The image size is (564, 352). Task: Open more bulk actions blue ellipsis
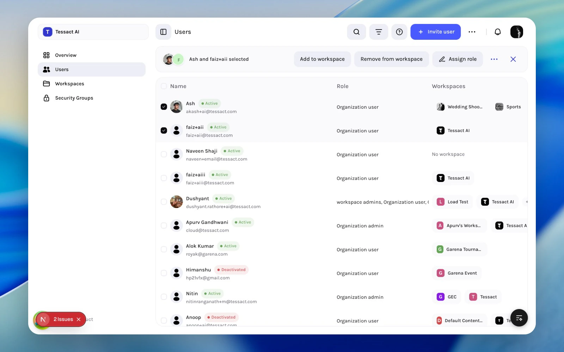[x=494, y=59]
